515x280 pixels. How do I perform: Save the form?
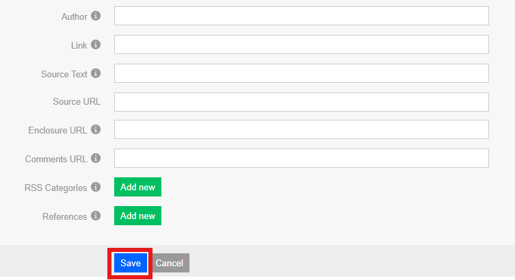click(130, 264)
